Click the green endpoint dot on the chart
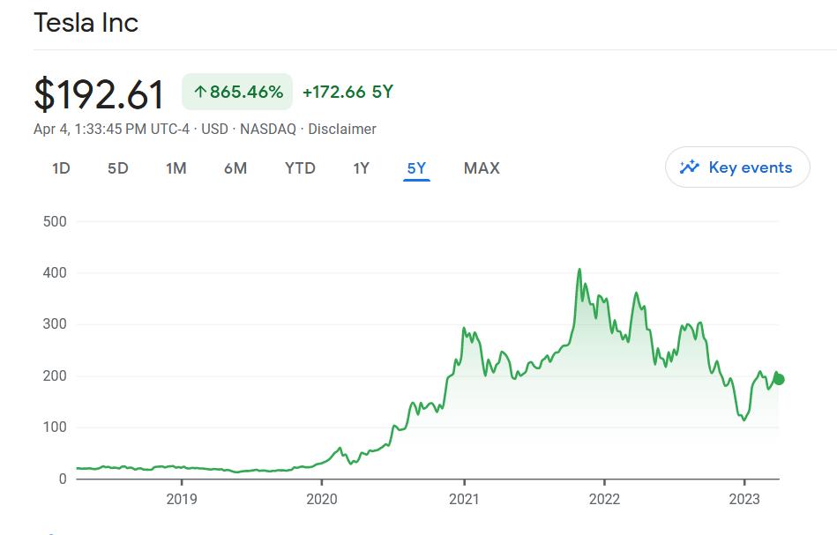837x535 pixels. (x=778, y=380)
